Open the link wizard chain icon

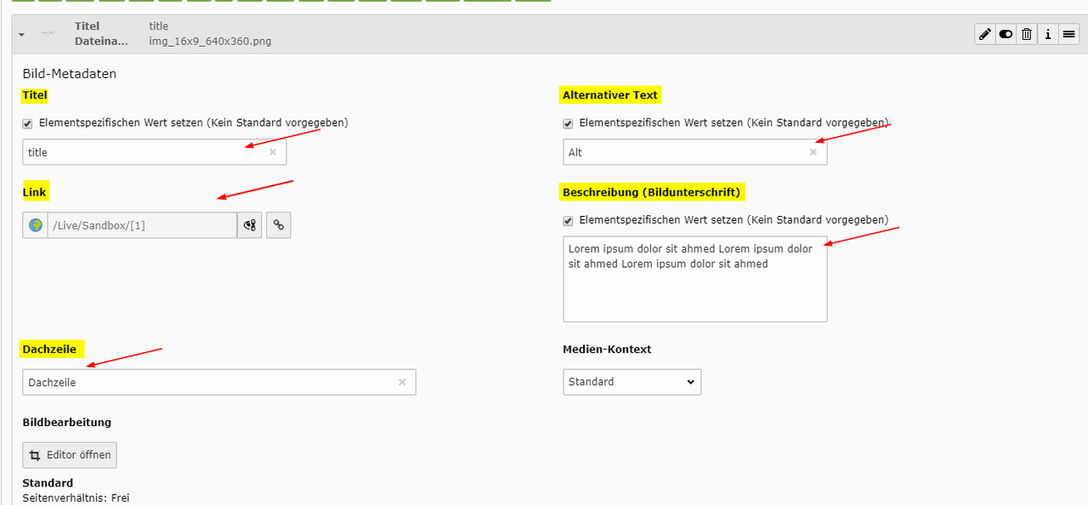tap(278, 225)
